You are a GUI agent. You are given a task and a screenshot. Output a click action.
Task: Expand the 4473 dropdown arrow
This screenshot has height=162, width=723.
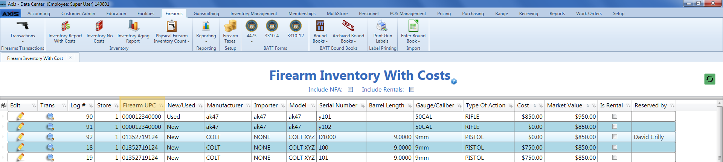click(252, 41)
